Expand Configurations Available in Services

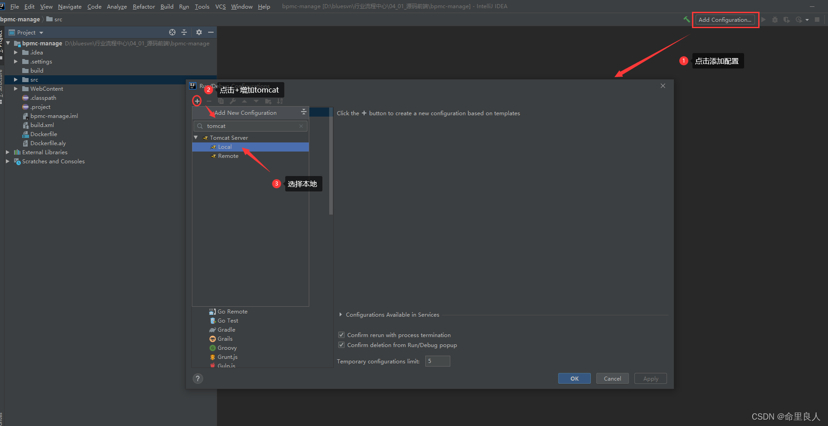[341, 314]
